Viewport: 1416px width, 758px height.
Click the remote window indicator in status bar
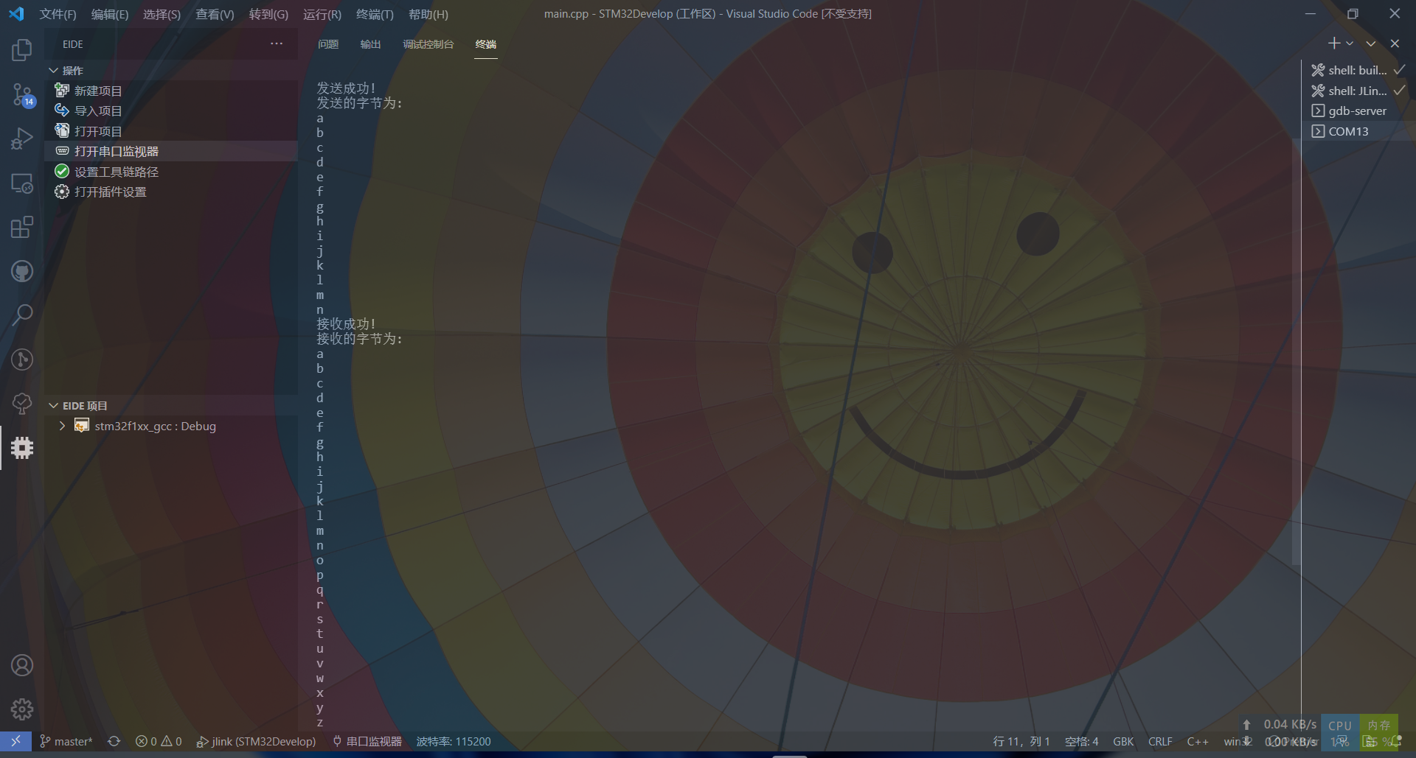pyautogui.click(x=15, y=741)
